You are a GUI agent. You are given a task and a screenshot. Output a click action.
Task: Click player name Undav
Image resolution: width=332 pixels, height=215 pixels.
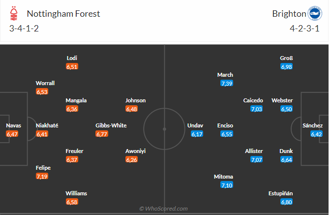[195, 125]
